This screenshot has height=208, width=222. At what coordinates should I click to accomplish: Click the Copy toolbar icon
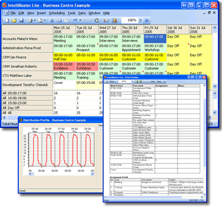tap(59, 21)
